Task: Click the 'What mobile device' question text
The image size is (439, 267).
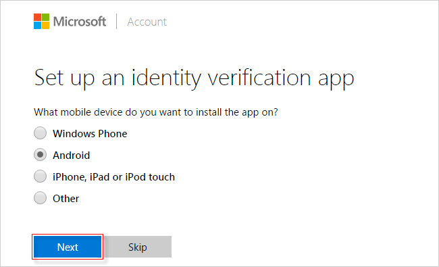Action: (x=155, y=112)
